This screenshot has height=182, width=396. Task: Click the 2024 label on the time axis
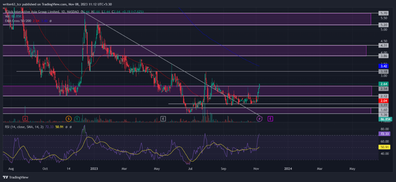(x=288, y=168)
